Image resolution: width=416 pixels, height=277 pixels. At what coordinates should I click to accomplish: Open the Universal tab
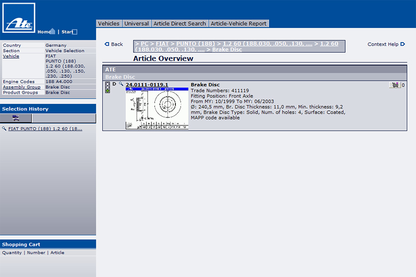point(136,23)
